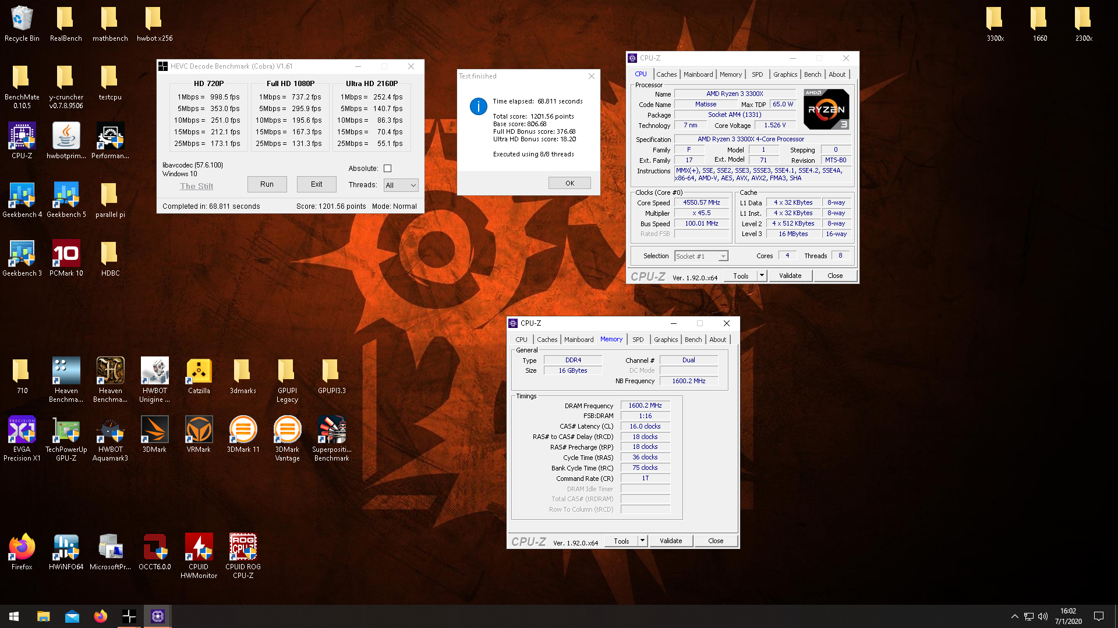Launch HWBOT Unigine Heaven shortcut
Image resolution: width=1118 pixels, height=628 pixels.
coord(154,380)
